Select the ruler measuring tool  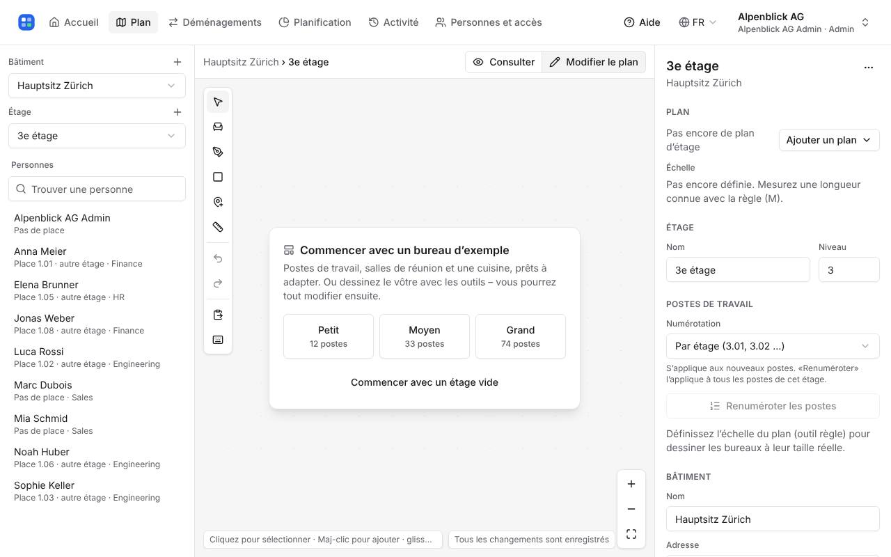tap(218, 227)
